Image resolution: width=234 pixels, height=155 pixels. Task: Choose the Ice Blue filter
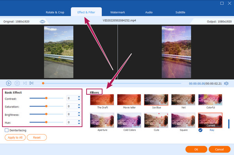click(x=156, y=100)
